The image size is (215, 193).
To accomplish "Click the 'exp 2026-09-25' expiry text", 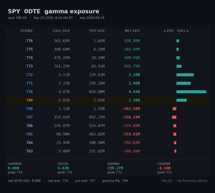I will [92, 18].
